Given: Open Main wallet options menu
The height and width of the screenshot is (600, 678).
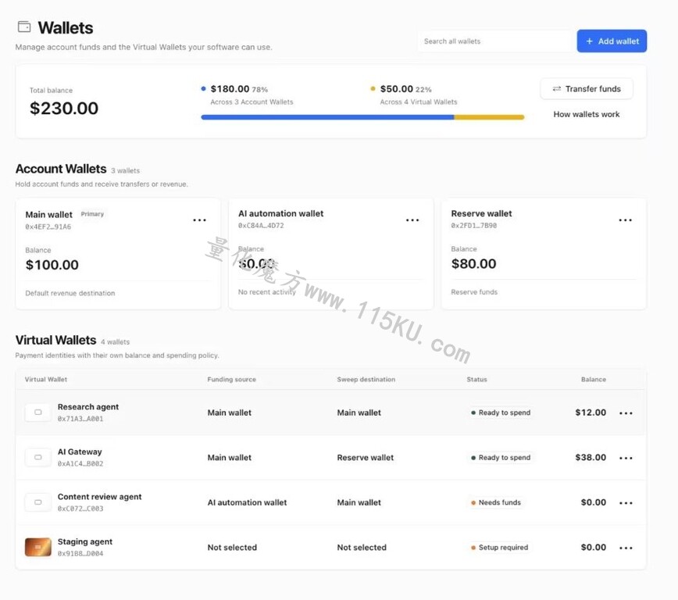Looking at the screenshot, I should click(x=199, y=220).
